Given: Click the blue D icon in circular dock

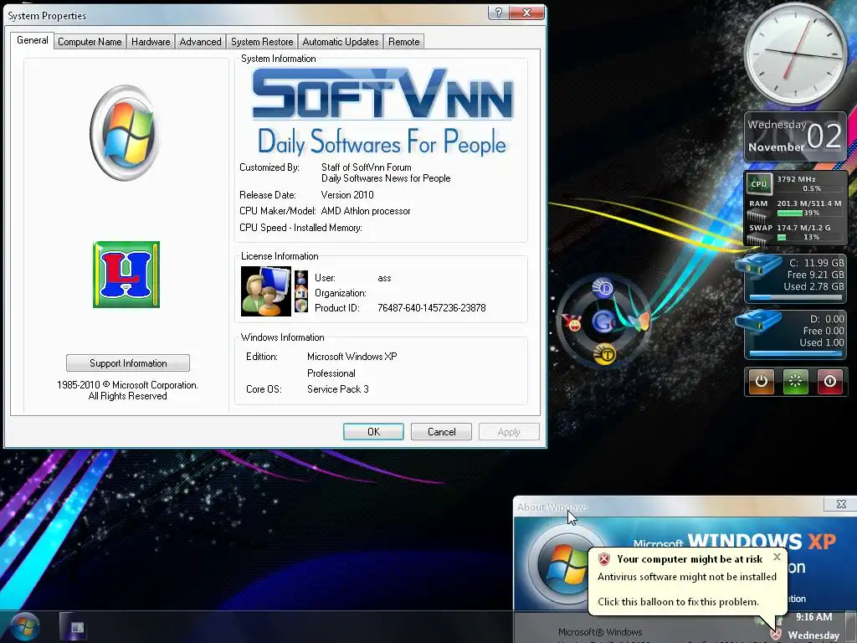Looking at the screenshot, I should coord(603,288).
